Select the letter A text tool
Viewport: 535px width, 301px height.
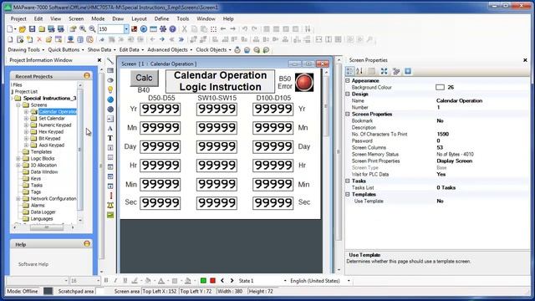point(110,128)
